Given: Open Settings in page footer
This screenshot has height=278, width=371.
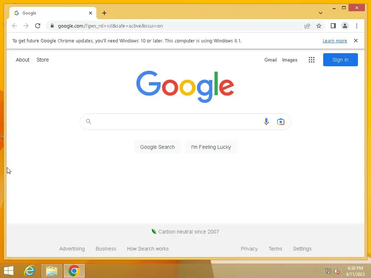Looking at the screenshot, I should 302,249.
